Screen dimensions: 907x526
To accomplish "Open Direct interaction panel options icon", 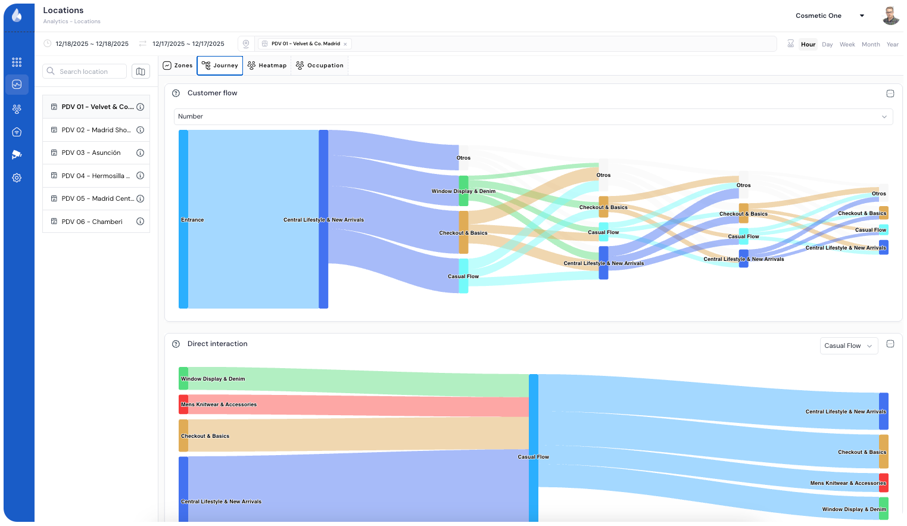I will pos(890,344).
